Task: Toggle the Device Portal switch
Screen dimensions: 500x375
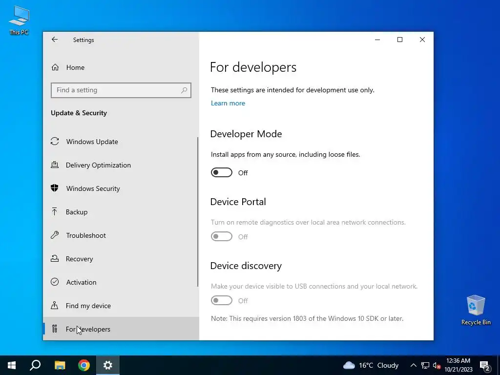Action: tap(222, 237)
